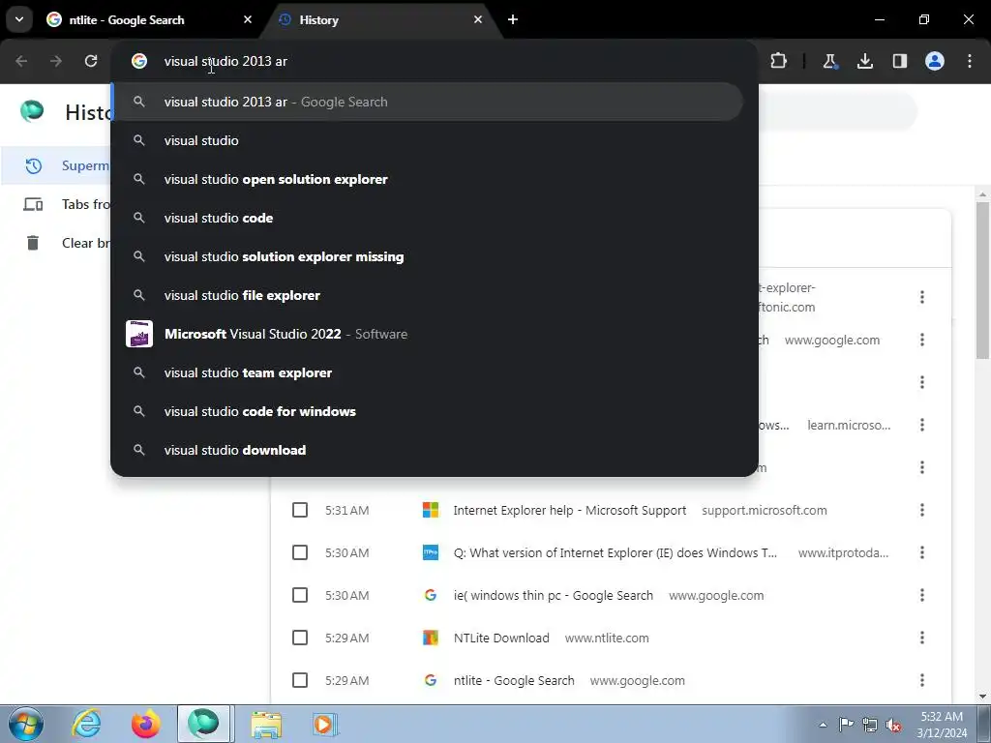Close the ntlite - Google Search tab

click(248, 19)
